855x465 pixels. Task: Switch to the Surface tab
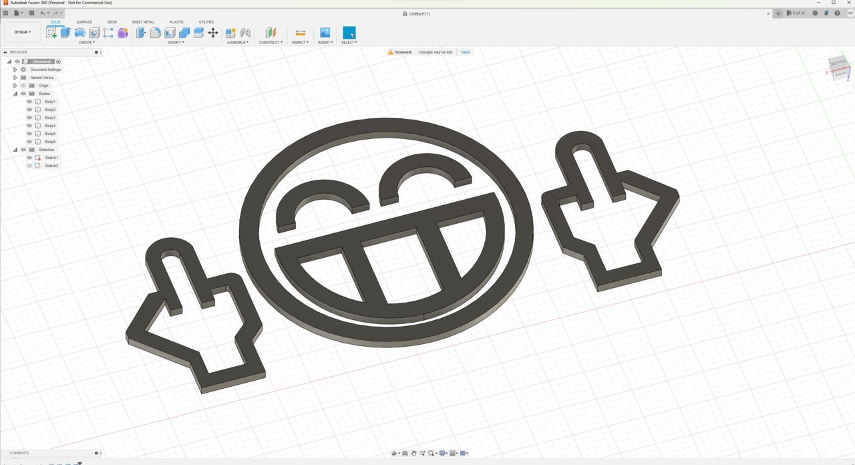[84, 22]
